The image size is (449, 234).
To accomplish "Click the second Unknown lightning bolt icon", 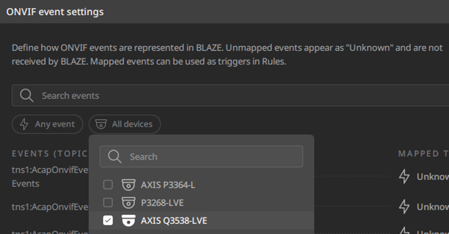I will pos(404,206).
